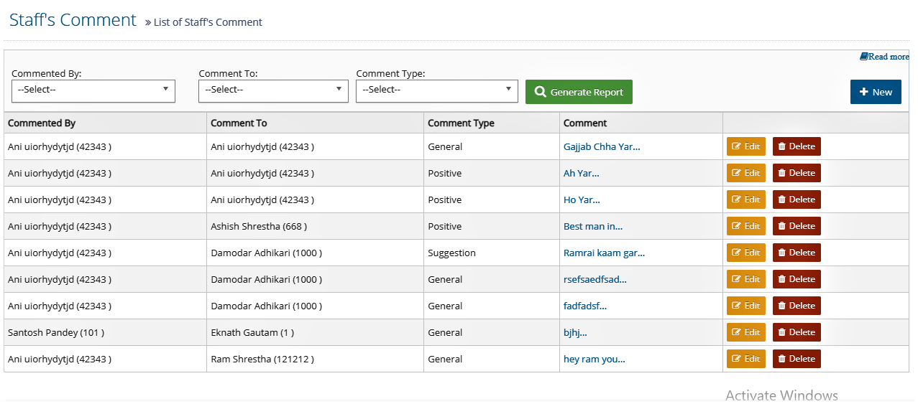Delete the 'hey ram you...' comment
The width and height of the screenshot is (918, 404).
click(x=797, y=359)
